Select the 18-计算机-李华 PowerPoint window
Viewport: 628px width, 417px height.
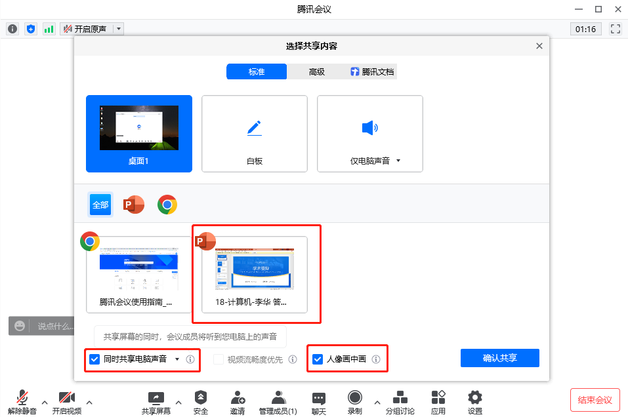(x=255, y=275)
